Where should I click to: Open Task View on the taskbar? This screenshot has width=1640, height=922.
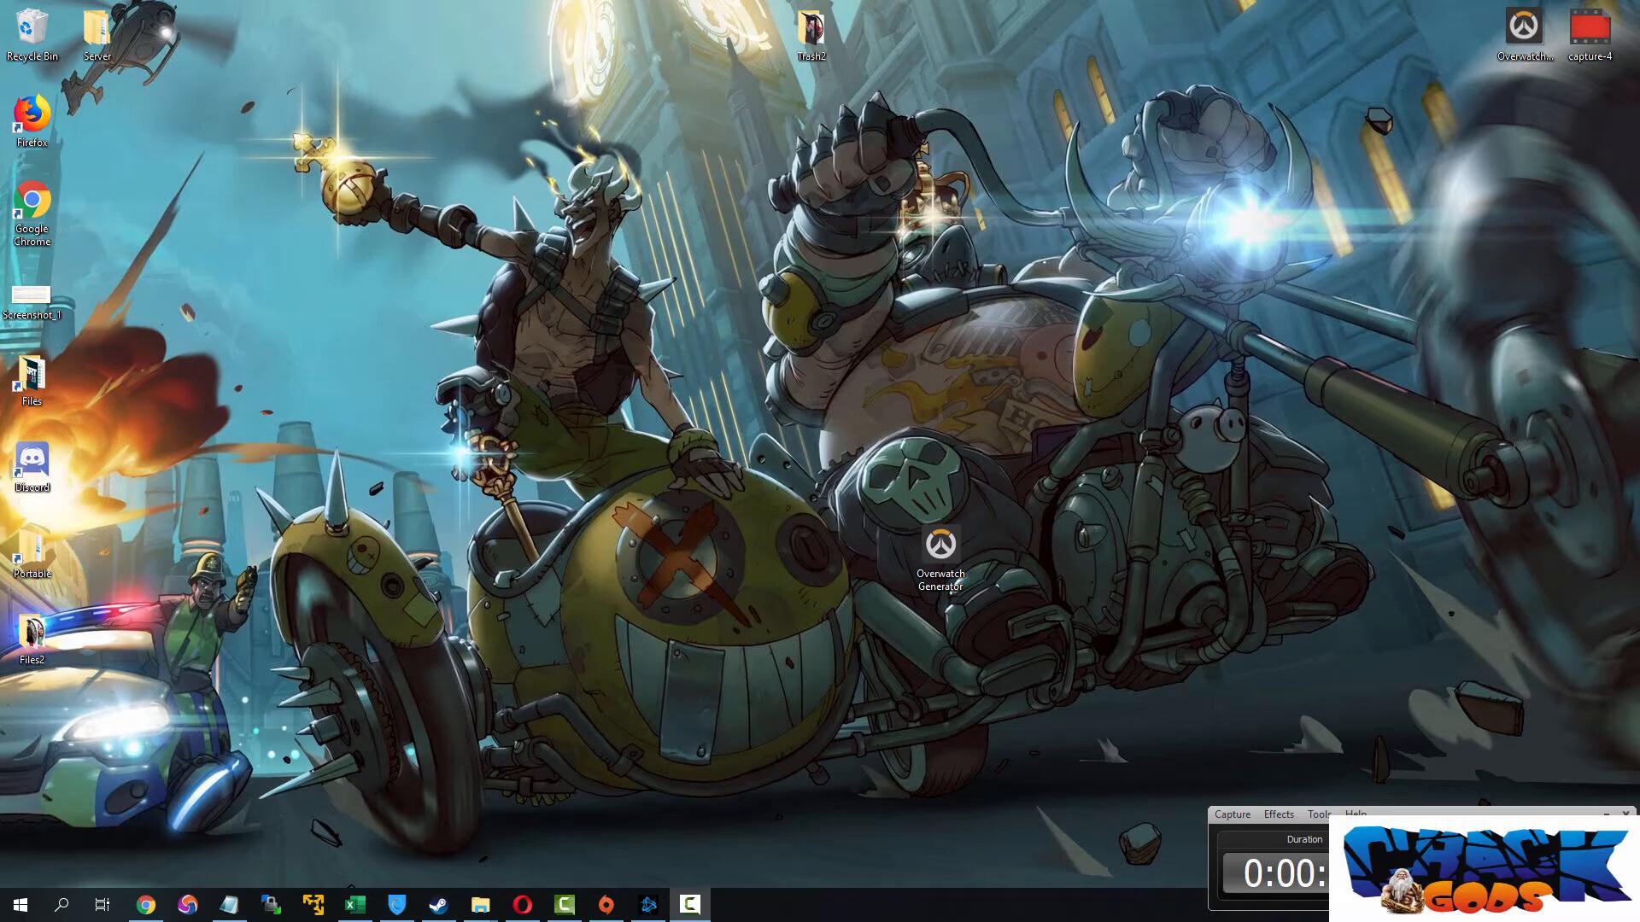tap(102, 905)
